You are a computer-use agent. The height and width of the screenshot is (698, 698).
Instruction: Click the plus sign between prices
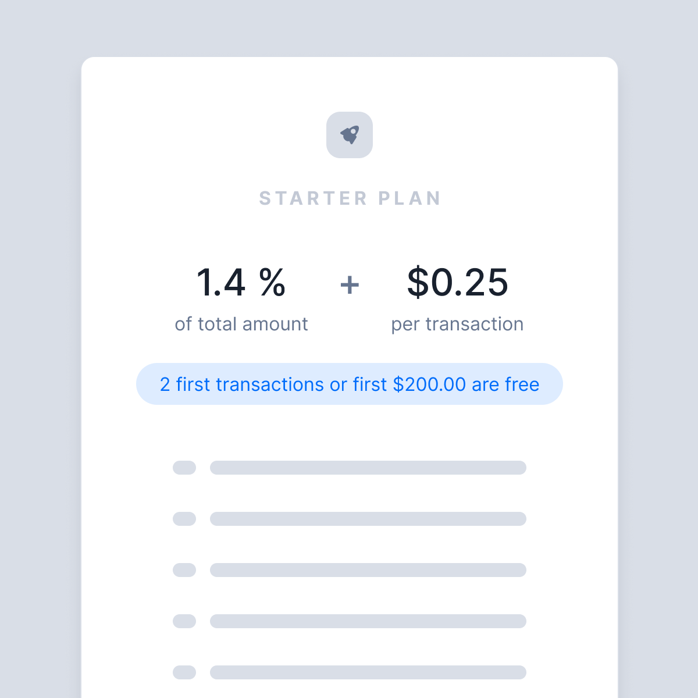pyautogui.click(x=350, y=285)
